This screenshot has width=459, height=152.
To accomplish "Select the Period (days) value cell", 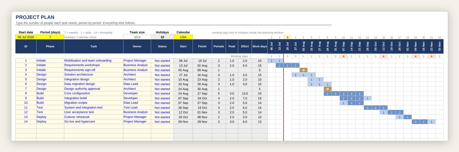I will coord(50,37).
